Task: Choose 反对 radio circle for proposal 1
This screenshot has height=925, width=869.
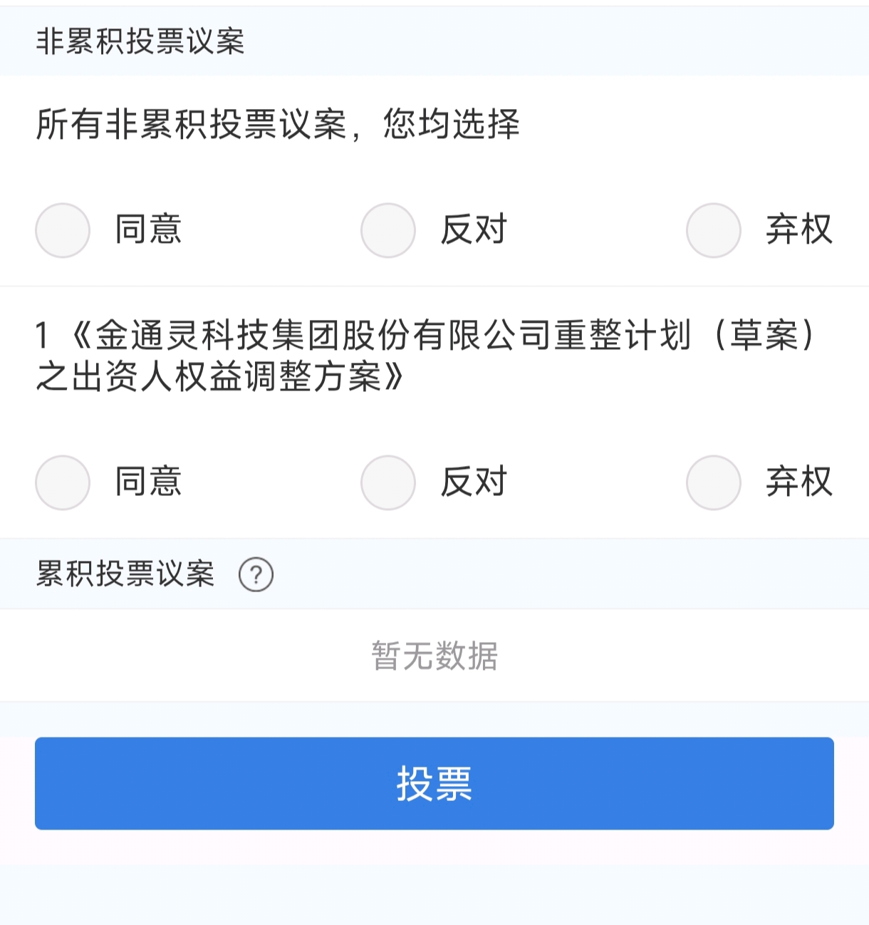Action: [x=388, y=482]
